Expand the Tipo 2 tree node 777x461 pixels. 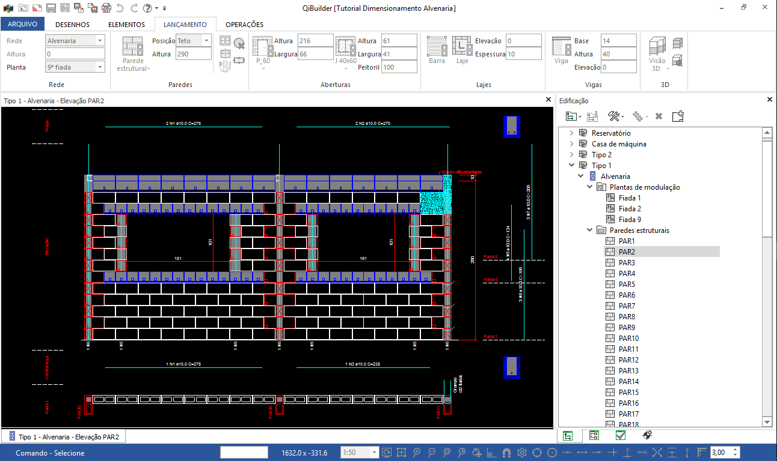571,155
